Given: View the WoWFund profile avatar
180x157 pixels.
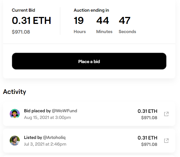Looking at the screenshot, I should (15, 114).
